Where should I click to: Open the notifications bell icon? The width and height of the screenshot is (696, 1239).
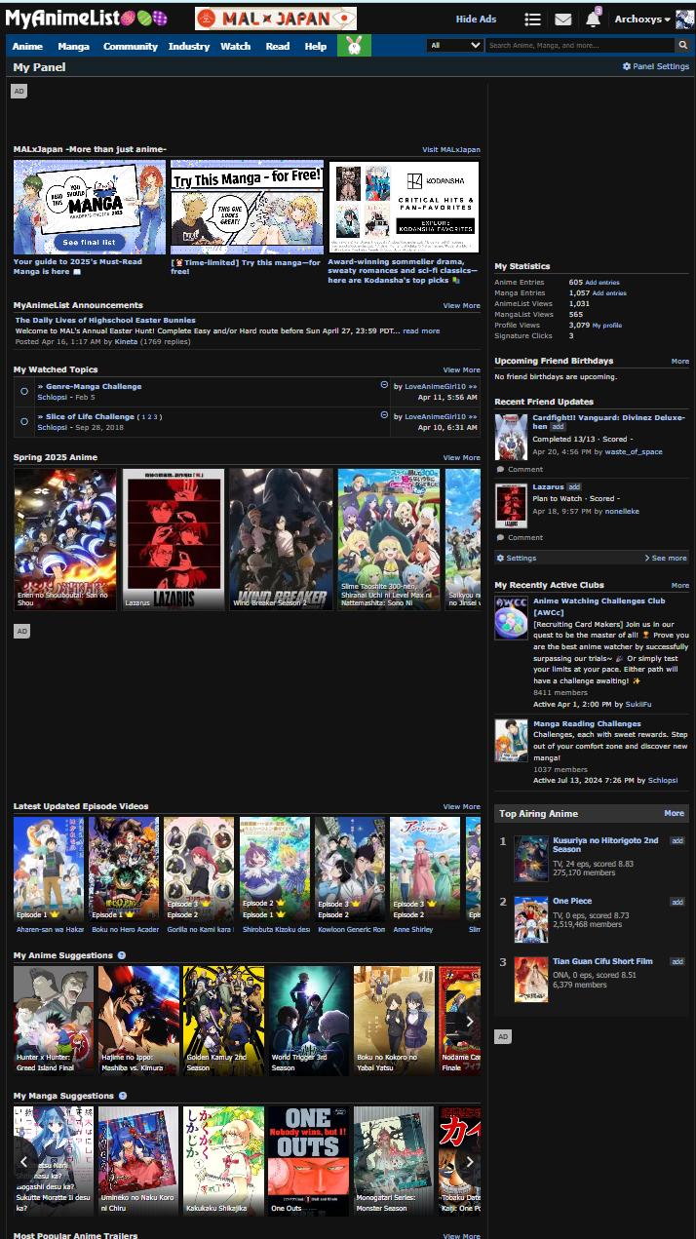pyautogui.click(x=593, y=19)
